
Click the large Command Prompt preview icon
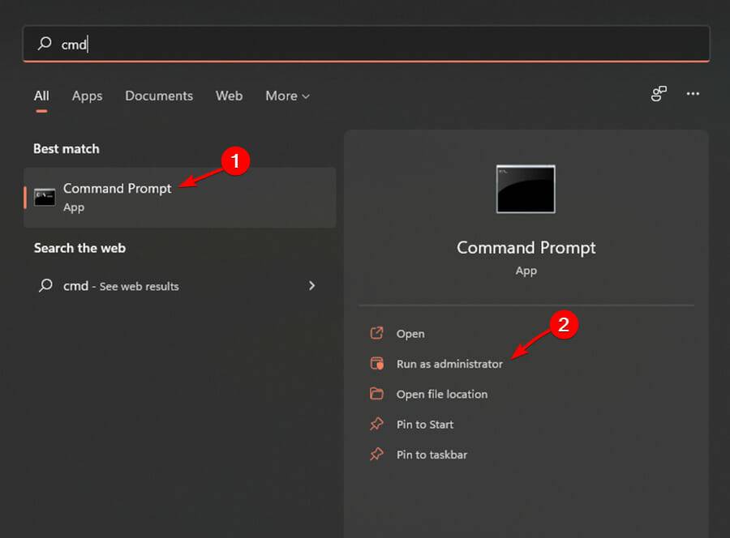526,189
